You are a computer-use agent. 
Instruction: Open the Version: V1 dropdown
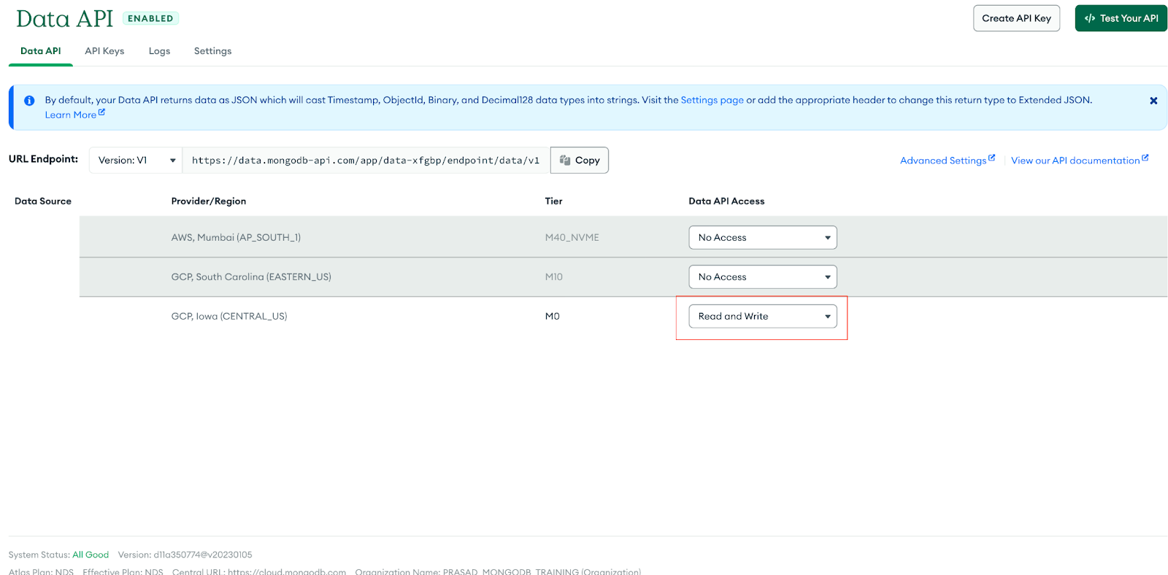[x=136, y=161]
